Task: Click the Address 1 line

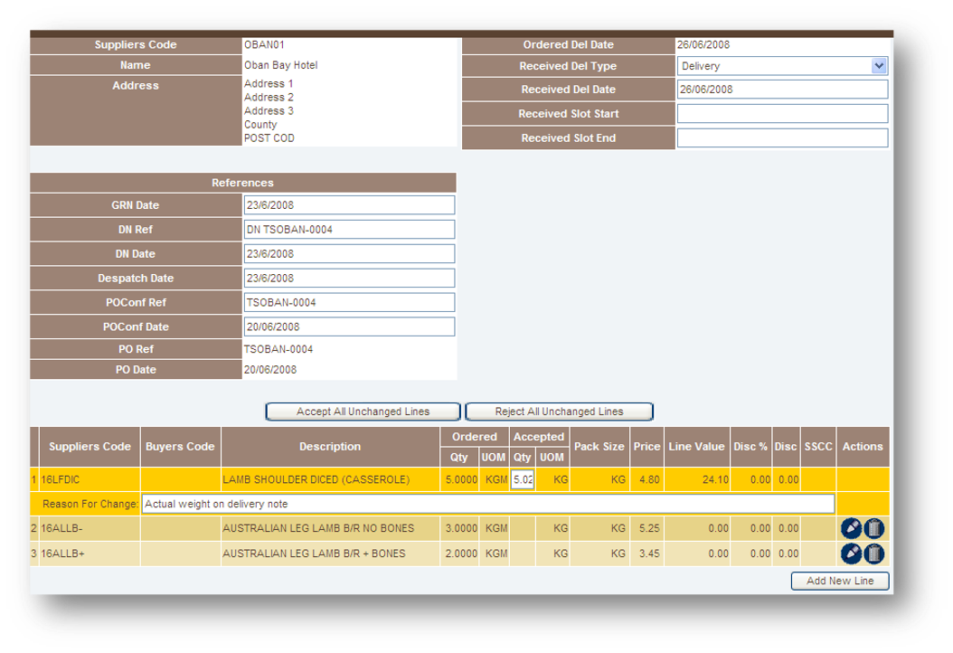Action: [269, 84]
